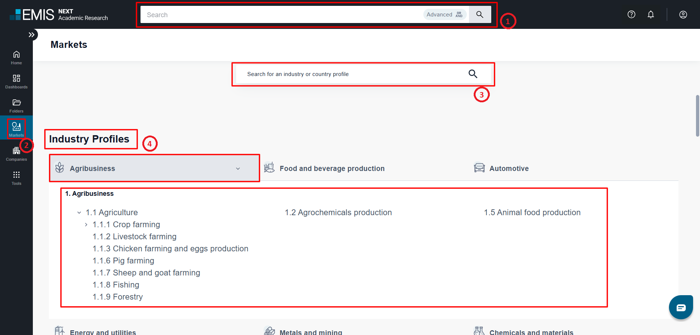
Task: Click the Agribusiness plant icon
Action: click(59, 168)
